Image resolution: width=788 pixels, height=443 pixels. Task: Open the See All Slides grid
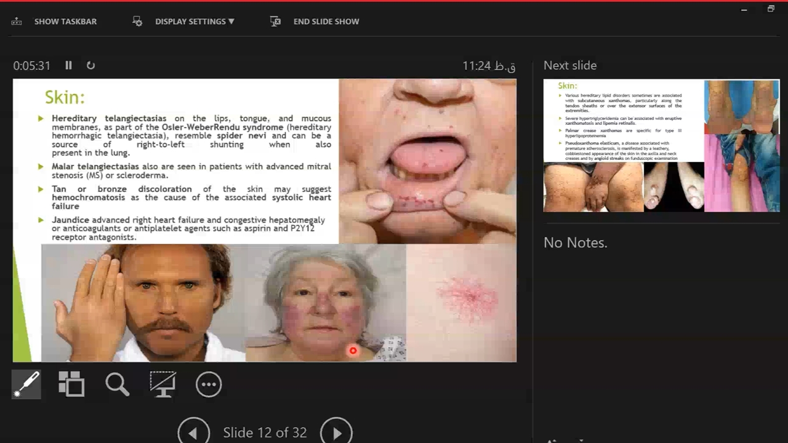(71, 385)
